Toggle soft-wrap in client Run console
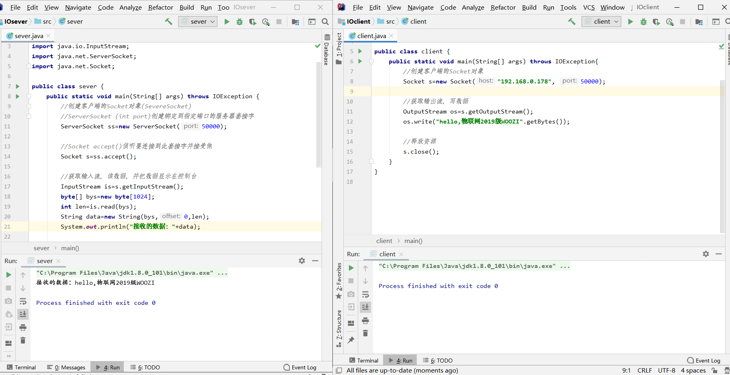 pos(365,294)
